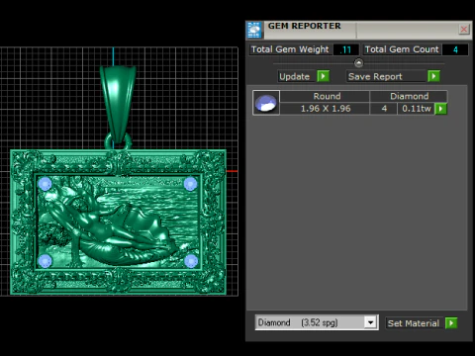Select the top-left gem on the pendant
Image resolution: width=475 pixels, height=356 pixels.
[x=45, y=184]
